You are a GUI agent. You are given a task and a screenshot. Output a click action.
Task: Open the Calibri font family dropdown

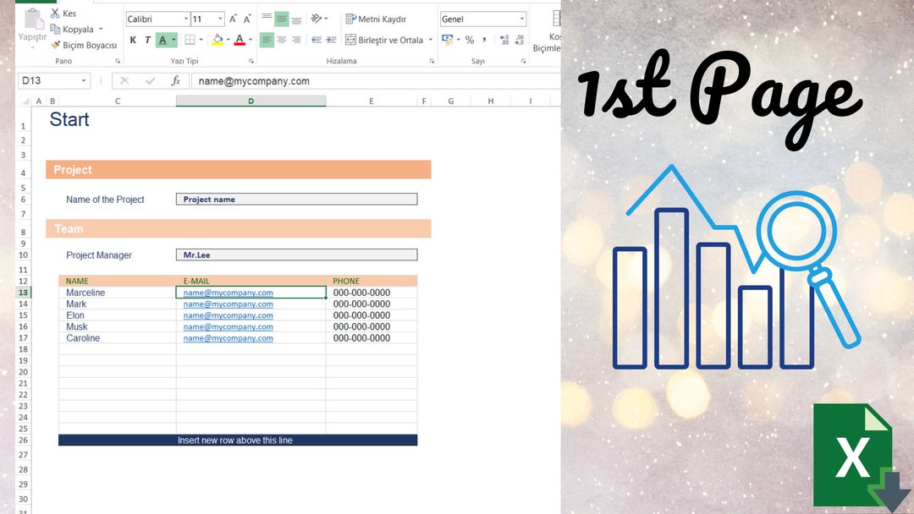coord(188,18)
